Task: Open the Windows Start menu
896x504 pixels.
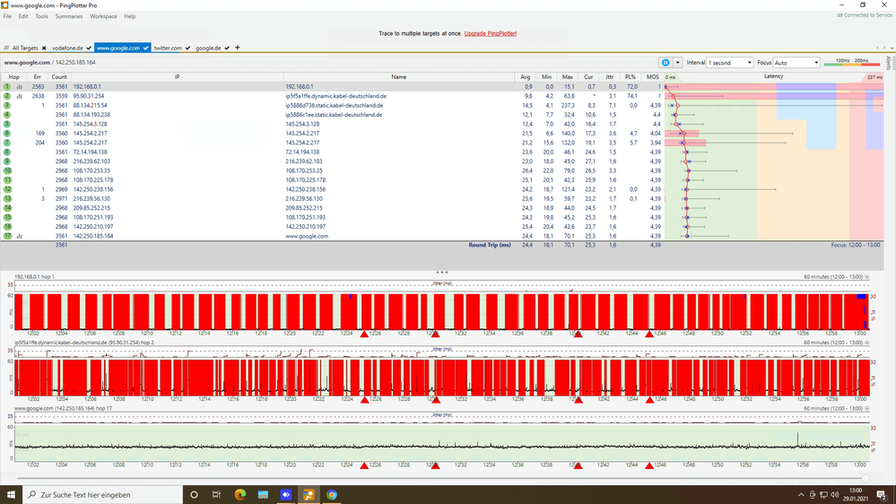Action: [11, 495]
